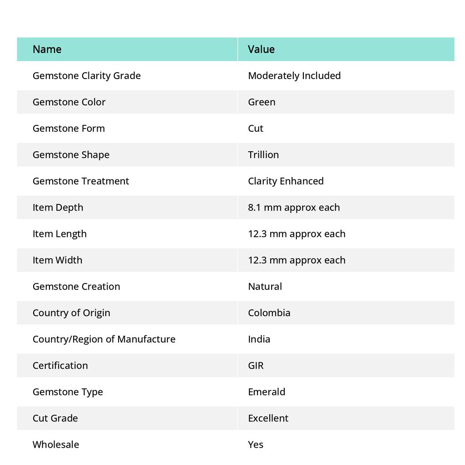Image resolution: width=465 pixels, height=465 pixels.
Task: Click the Name column header
Action: click(x=47, y=49)
